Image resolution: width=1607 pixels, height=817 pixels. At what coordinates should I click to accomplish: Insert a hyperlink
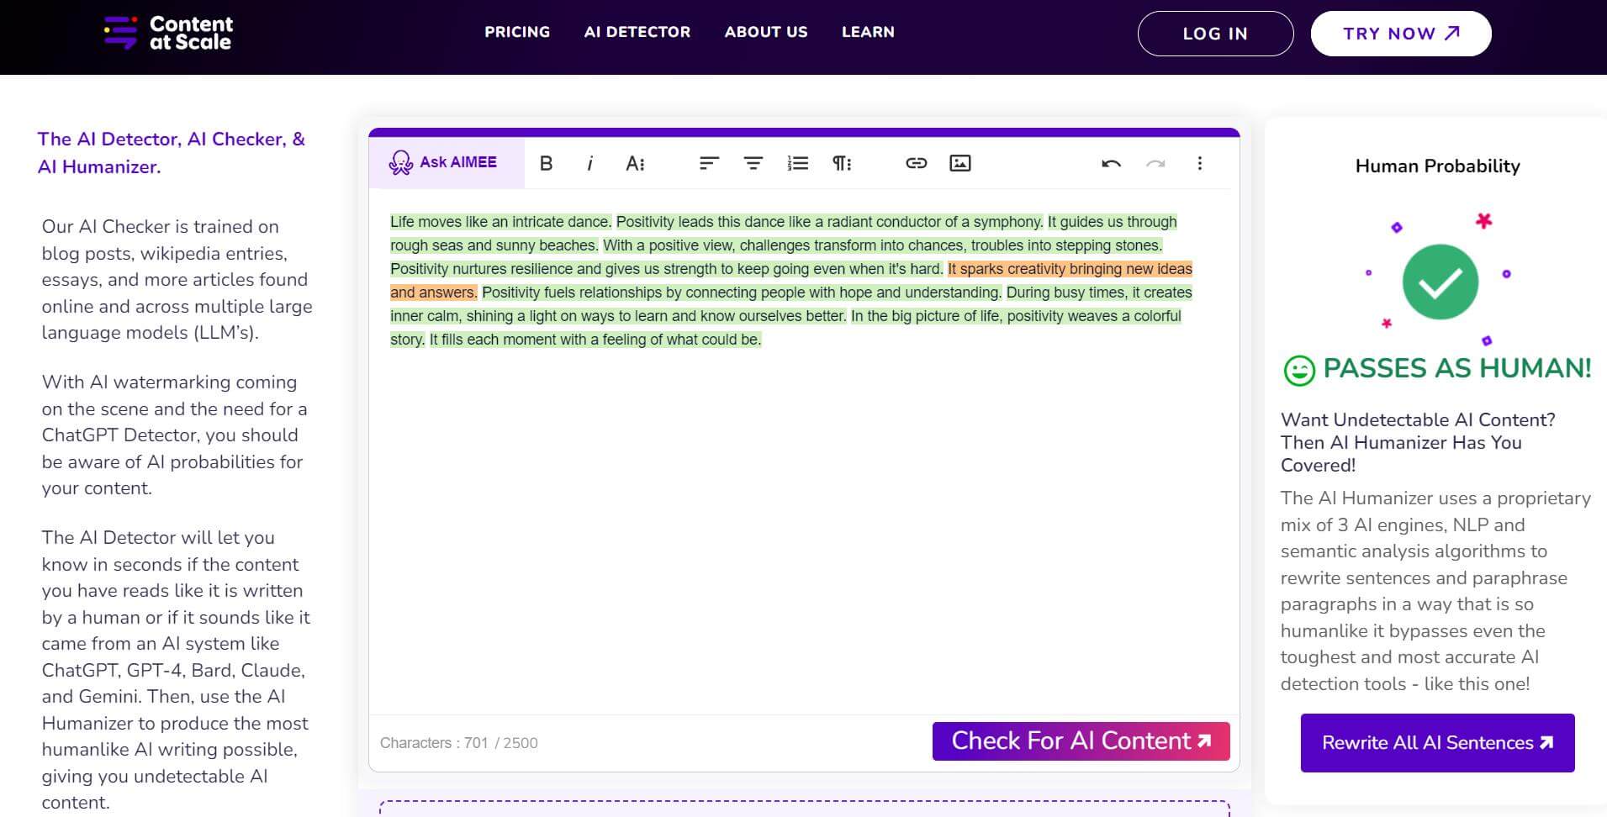pos(916,163)
